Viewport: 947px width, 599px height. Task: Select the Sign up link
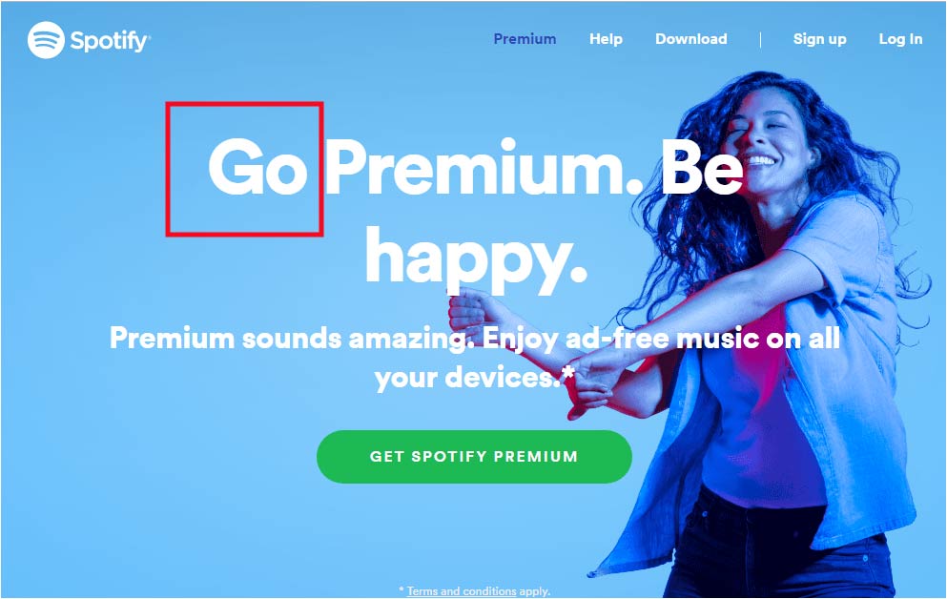coord(819,39)
